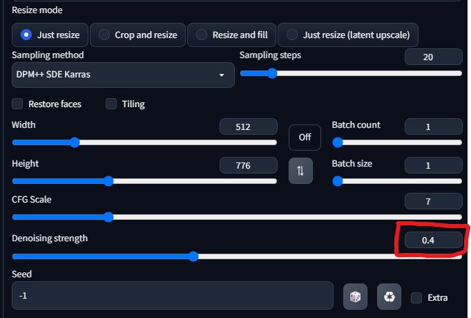Viewport: 471px width, 318px height.
Task: Click the Batch count number field
Action: (433, 127)
